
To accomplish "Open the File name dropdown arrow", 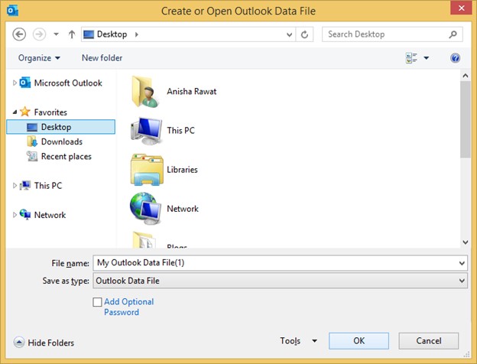I will pyautogui.click(x=462, y=263).
